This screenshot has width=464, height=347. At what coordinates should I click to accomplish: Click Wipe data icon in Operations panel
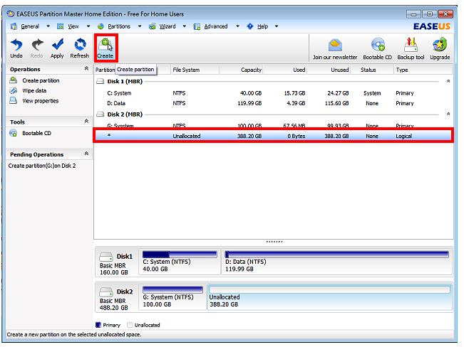(14, 90)
